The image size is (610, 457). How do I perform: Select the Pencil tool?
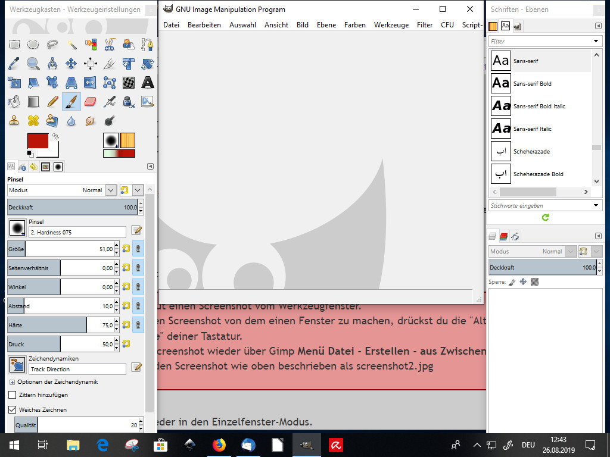click(x=52, y=102)
